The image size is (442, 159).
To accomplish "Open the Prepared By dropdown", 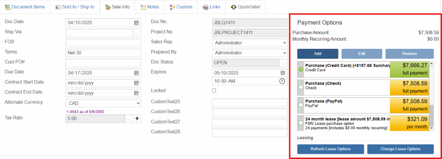I will (x=250, y=53).
